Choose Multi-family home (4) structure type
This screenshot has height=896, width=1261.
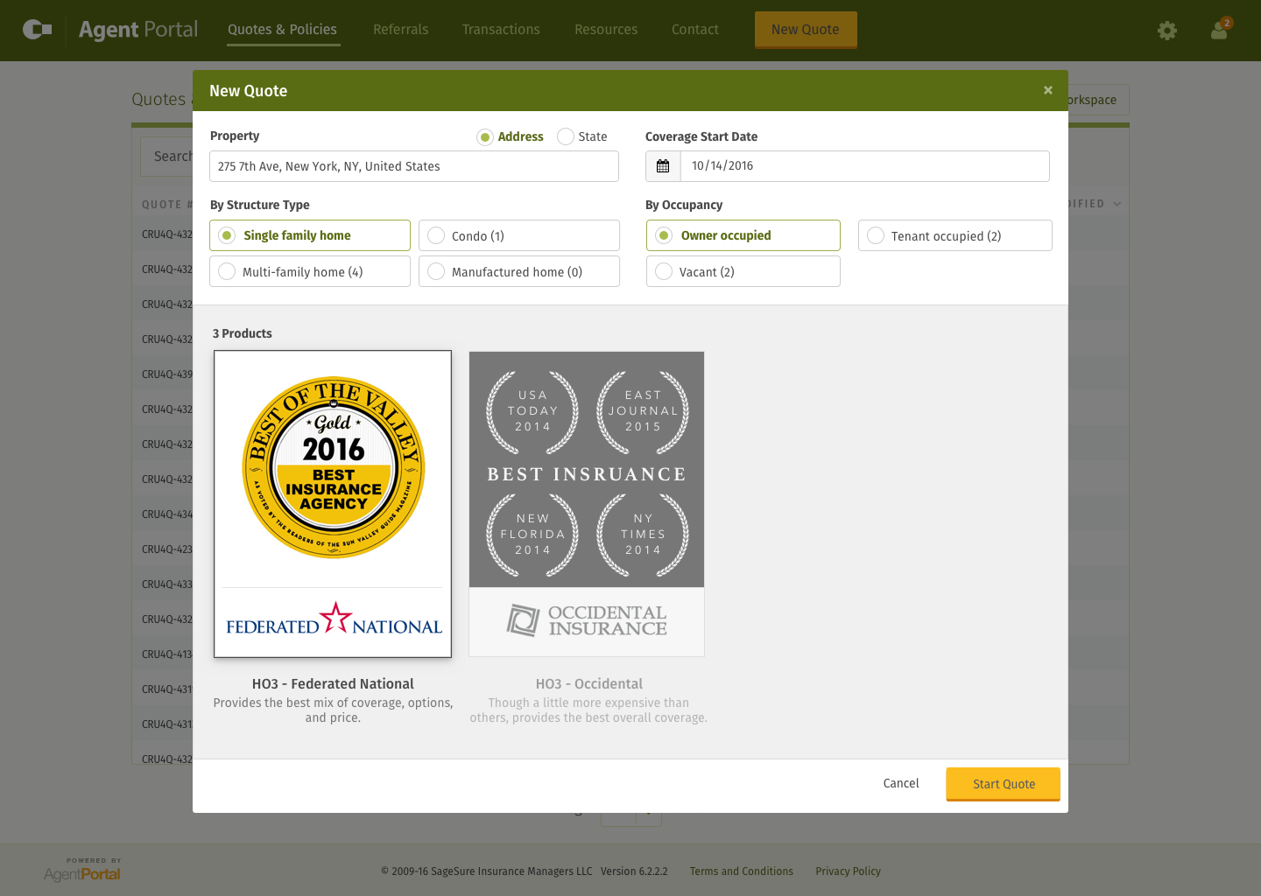tap(310, 271)
